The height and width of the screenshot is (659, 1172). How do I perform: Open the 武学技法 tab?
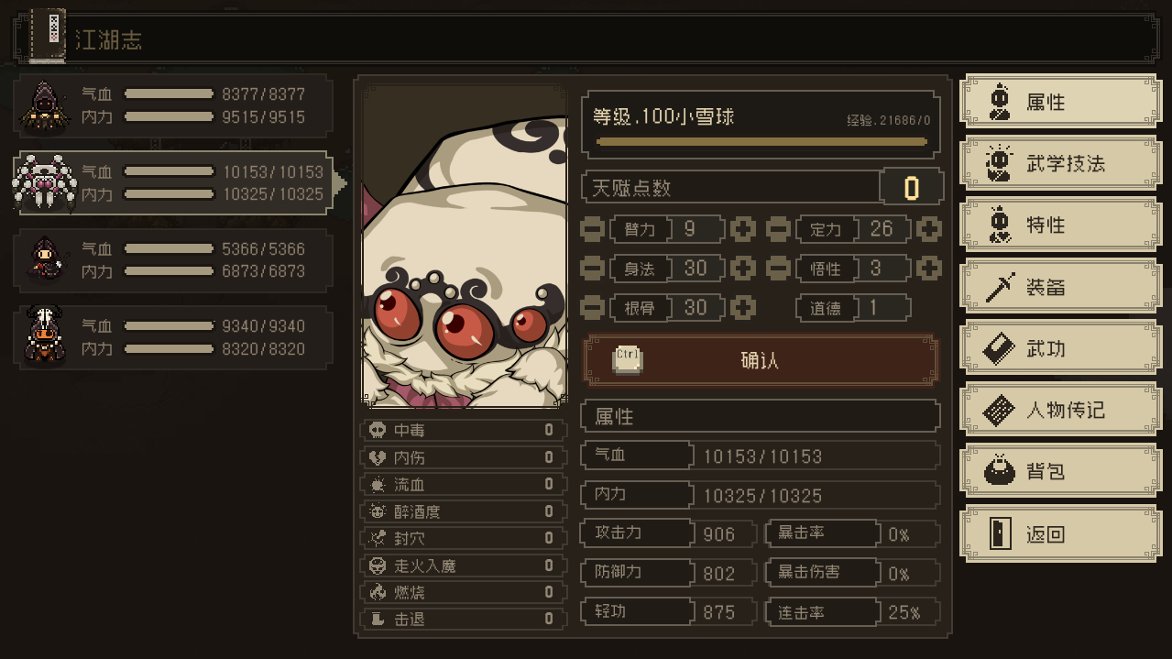pos(1059,163)
